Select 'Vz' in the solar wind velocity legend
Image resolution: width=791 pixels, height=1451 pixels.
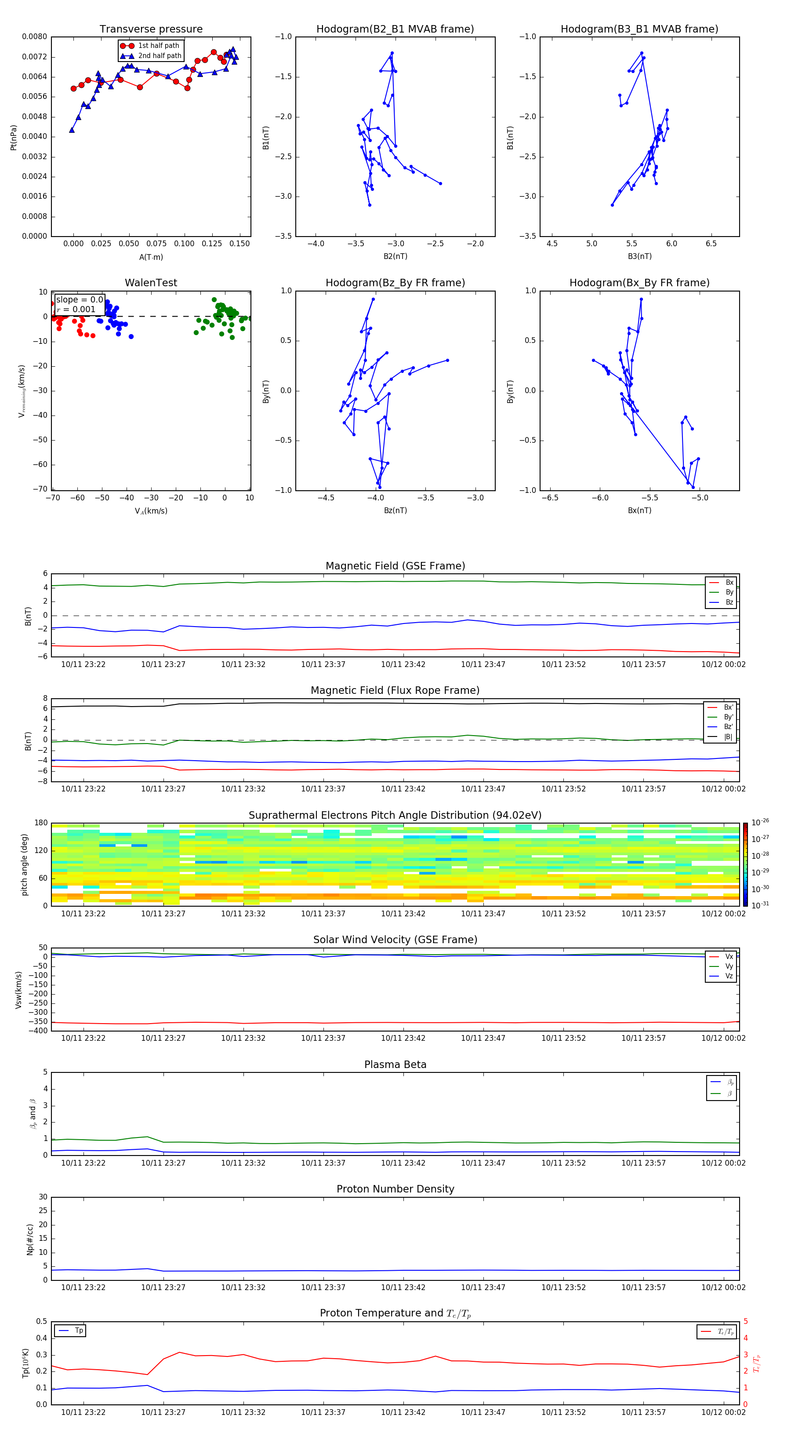(x=721, y=976)
